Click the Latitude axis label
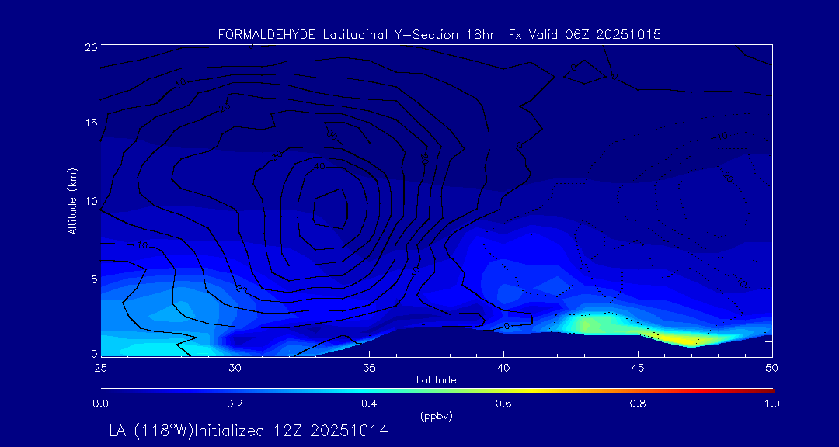839x447 pixels. (437, 380)
